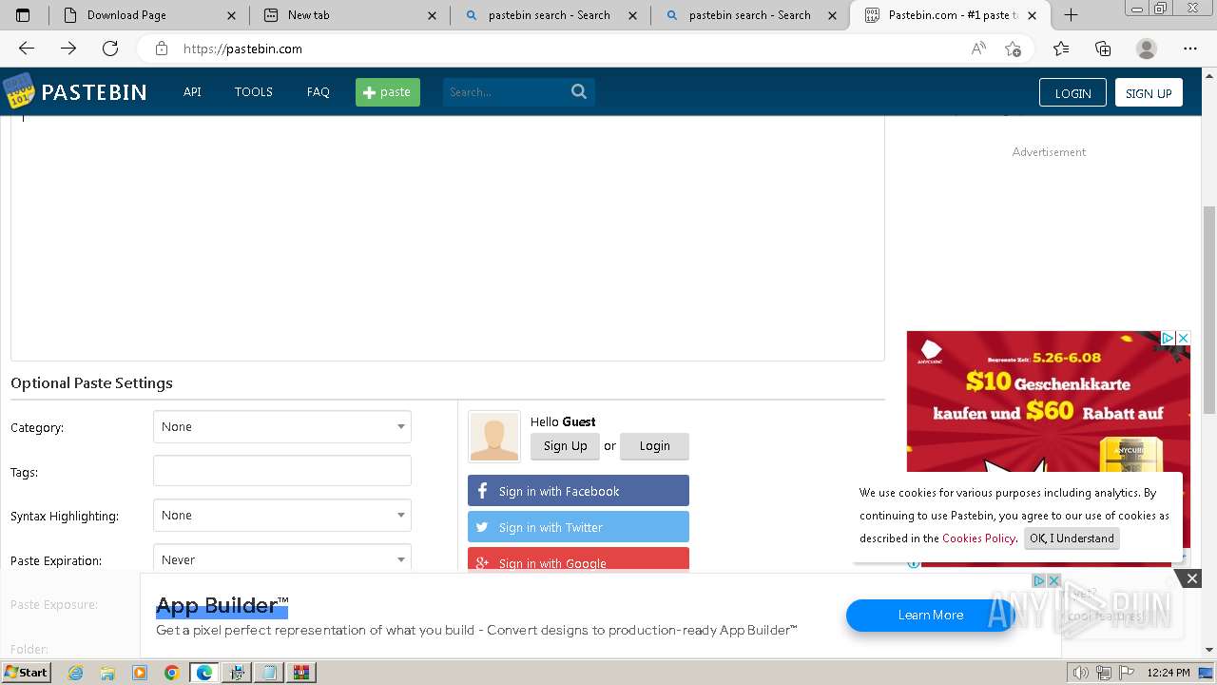This screenshot has height=685, width=1217.
Task: Open the Cookies Policy link
Action: (x=978, y=538)
